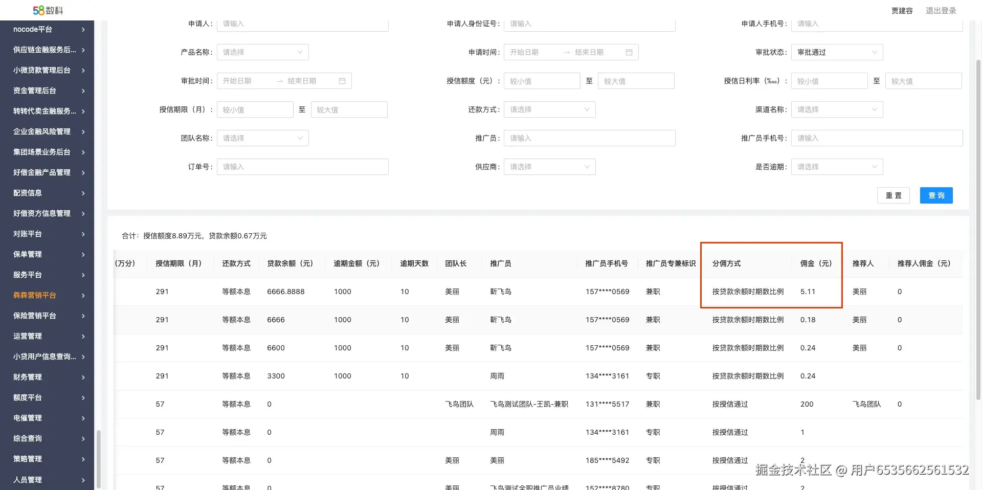Click the 58数科 logo

click(48, 10)
